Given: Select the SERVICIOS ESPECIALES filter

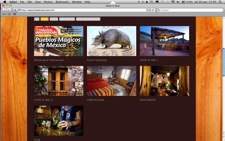Looking at the screenshot, I should coord(88,19).
